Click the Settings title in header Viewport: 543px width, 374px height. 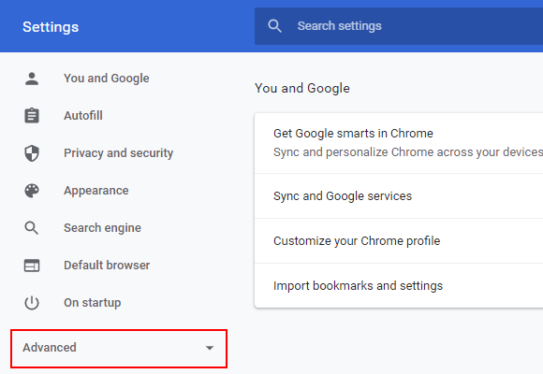pos(51,27)
